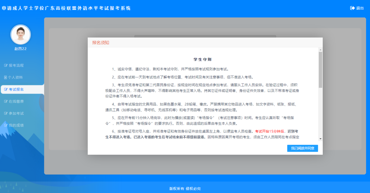Click the username 赵四22

(x=21, y=49)
